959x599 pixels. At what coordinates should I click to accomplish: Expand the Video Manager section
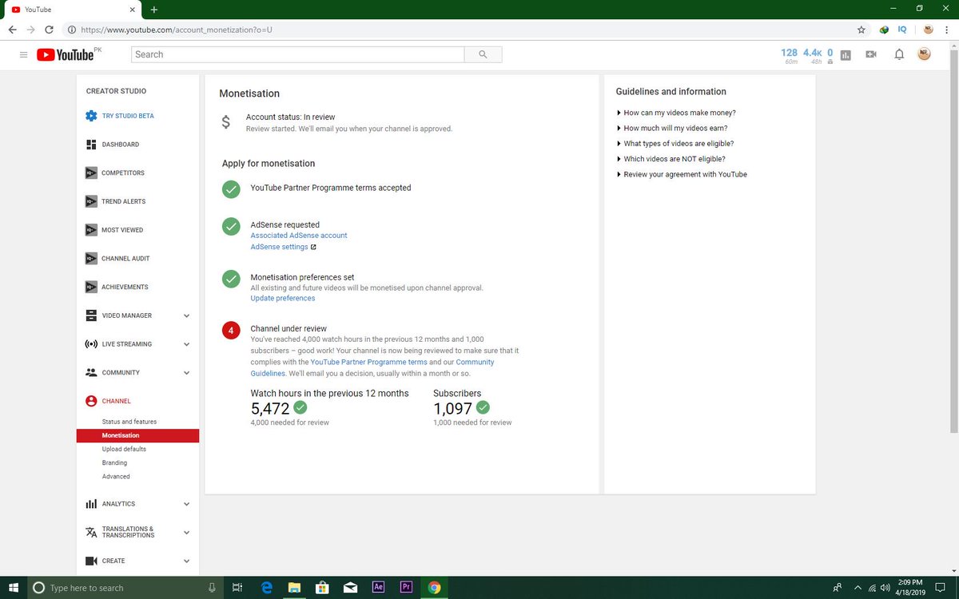[x=187, y=315]
